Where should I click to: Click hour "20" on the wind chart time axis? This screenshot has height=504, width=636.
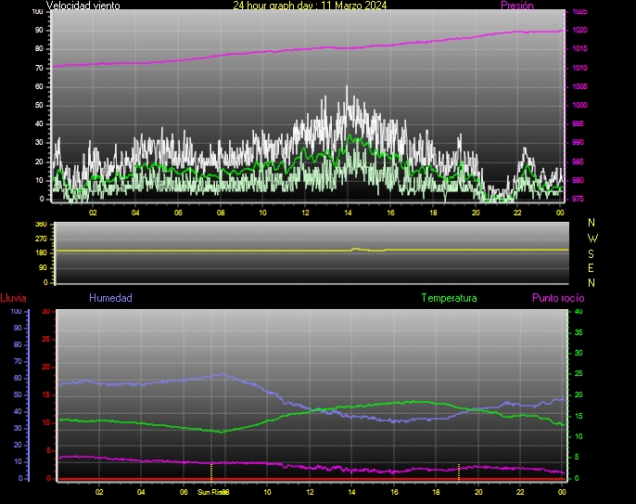[476, 213]
